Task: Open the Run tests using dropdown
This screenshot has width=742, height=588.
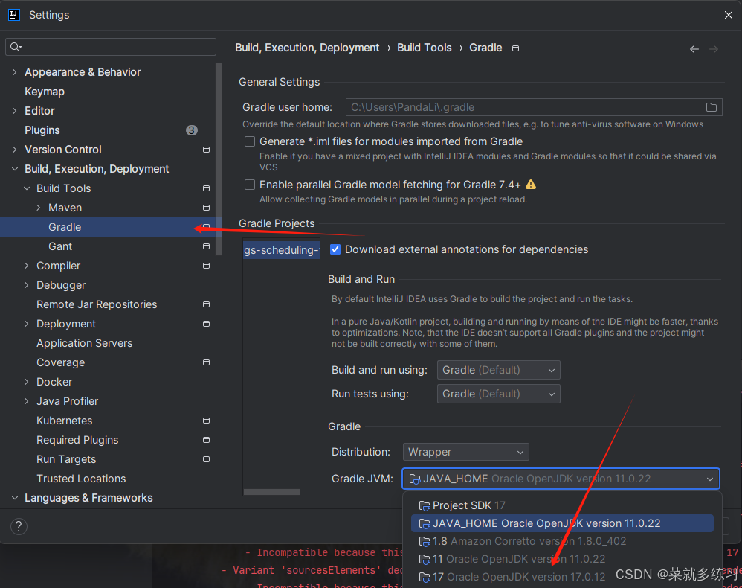Action: pos(498,394)
